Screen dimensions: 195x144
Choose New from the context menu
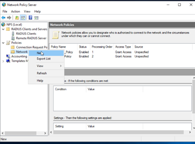46,53
